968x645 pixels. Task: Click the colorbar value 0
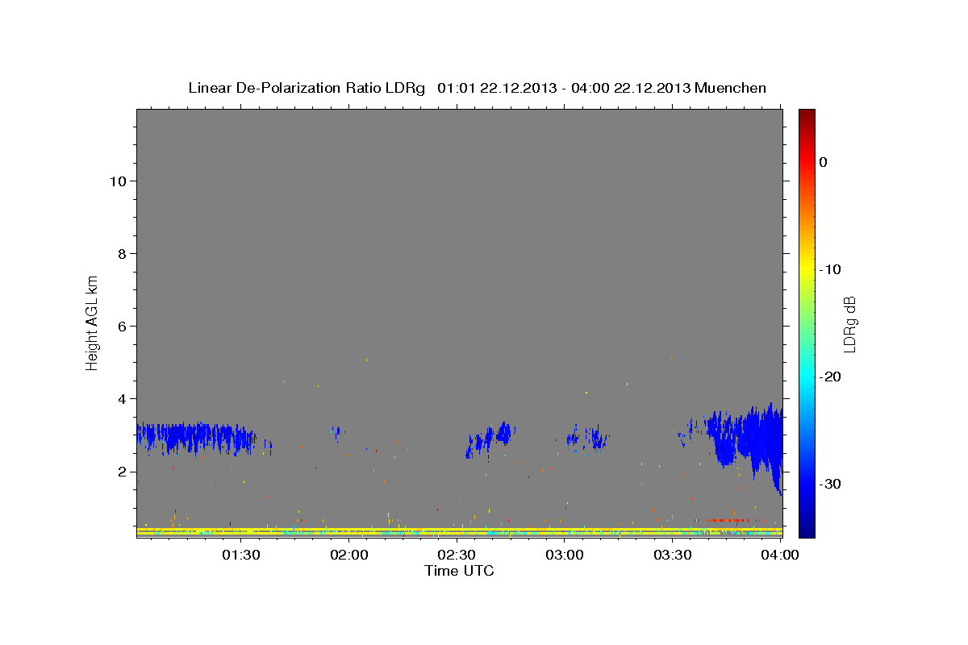[824, 162]
